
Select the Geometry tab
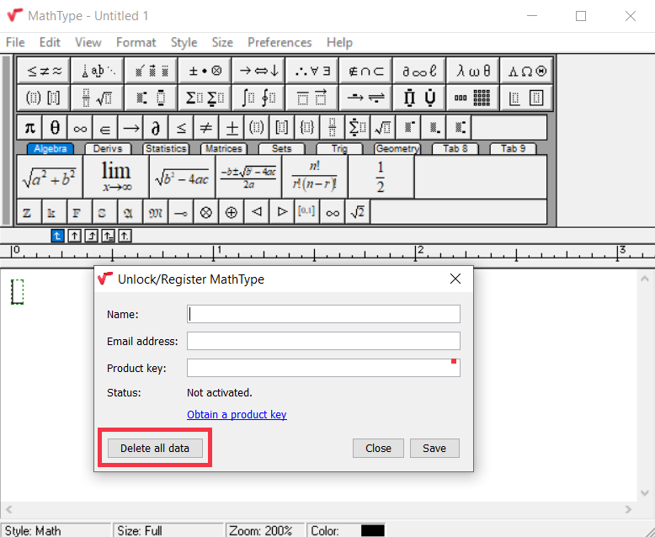(397, 149)
